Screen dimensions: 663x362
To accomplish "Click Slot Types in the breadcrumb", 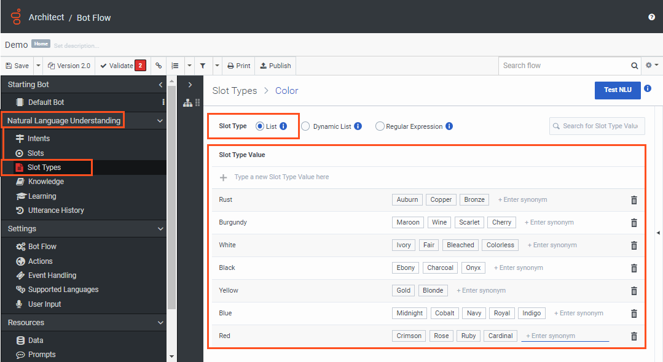I will [x=235, y=90].
